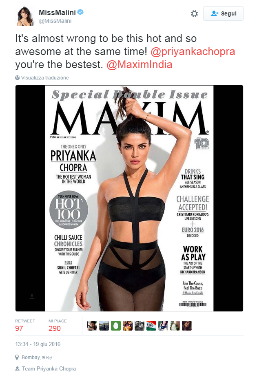Click the blue verified badge
257x375 pixels.
coord(80,12)
